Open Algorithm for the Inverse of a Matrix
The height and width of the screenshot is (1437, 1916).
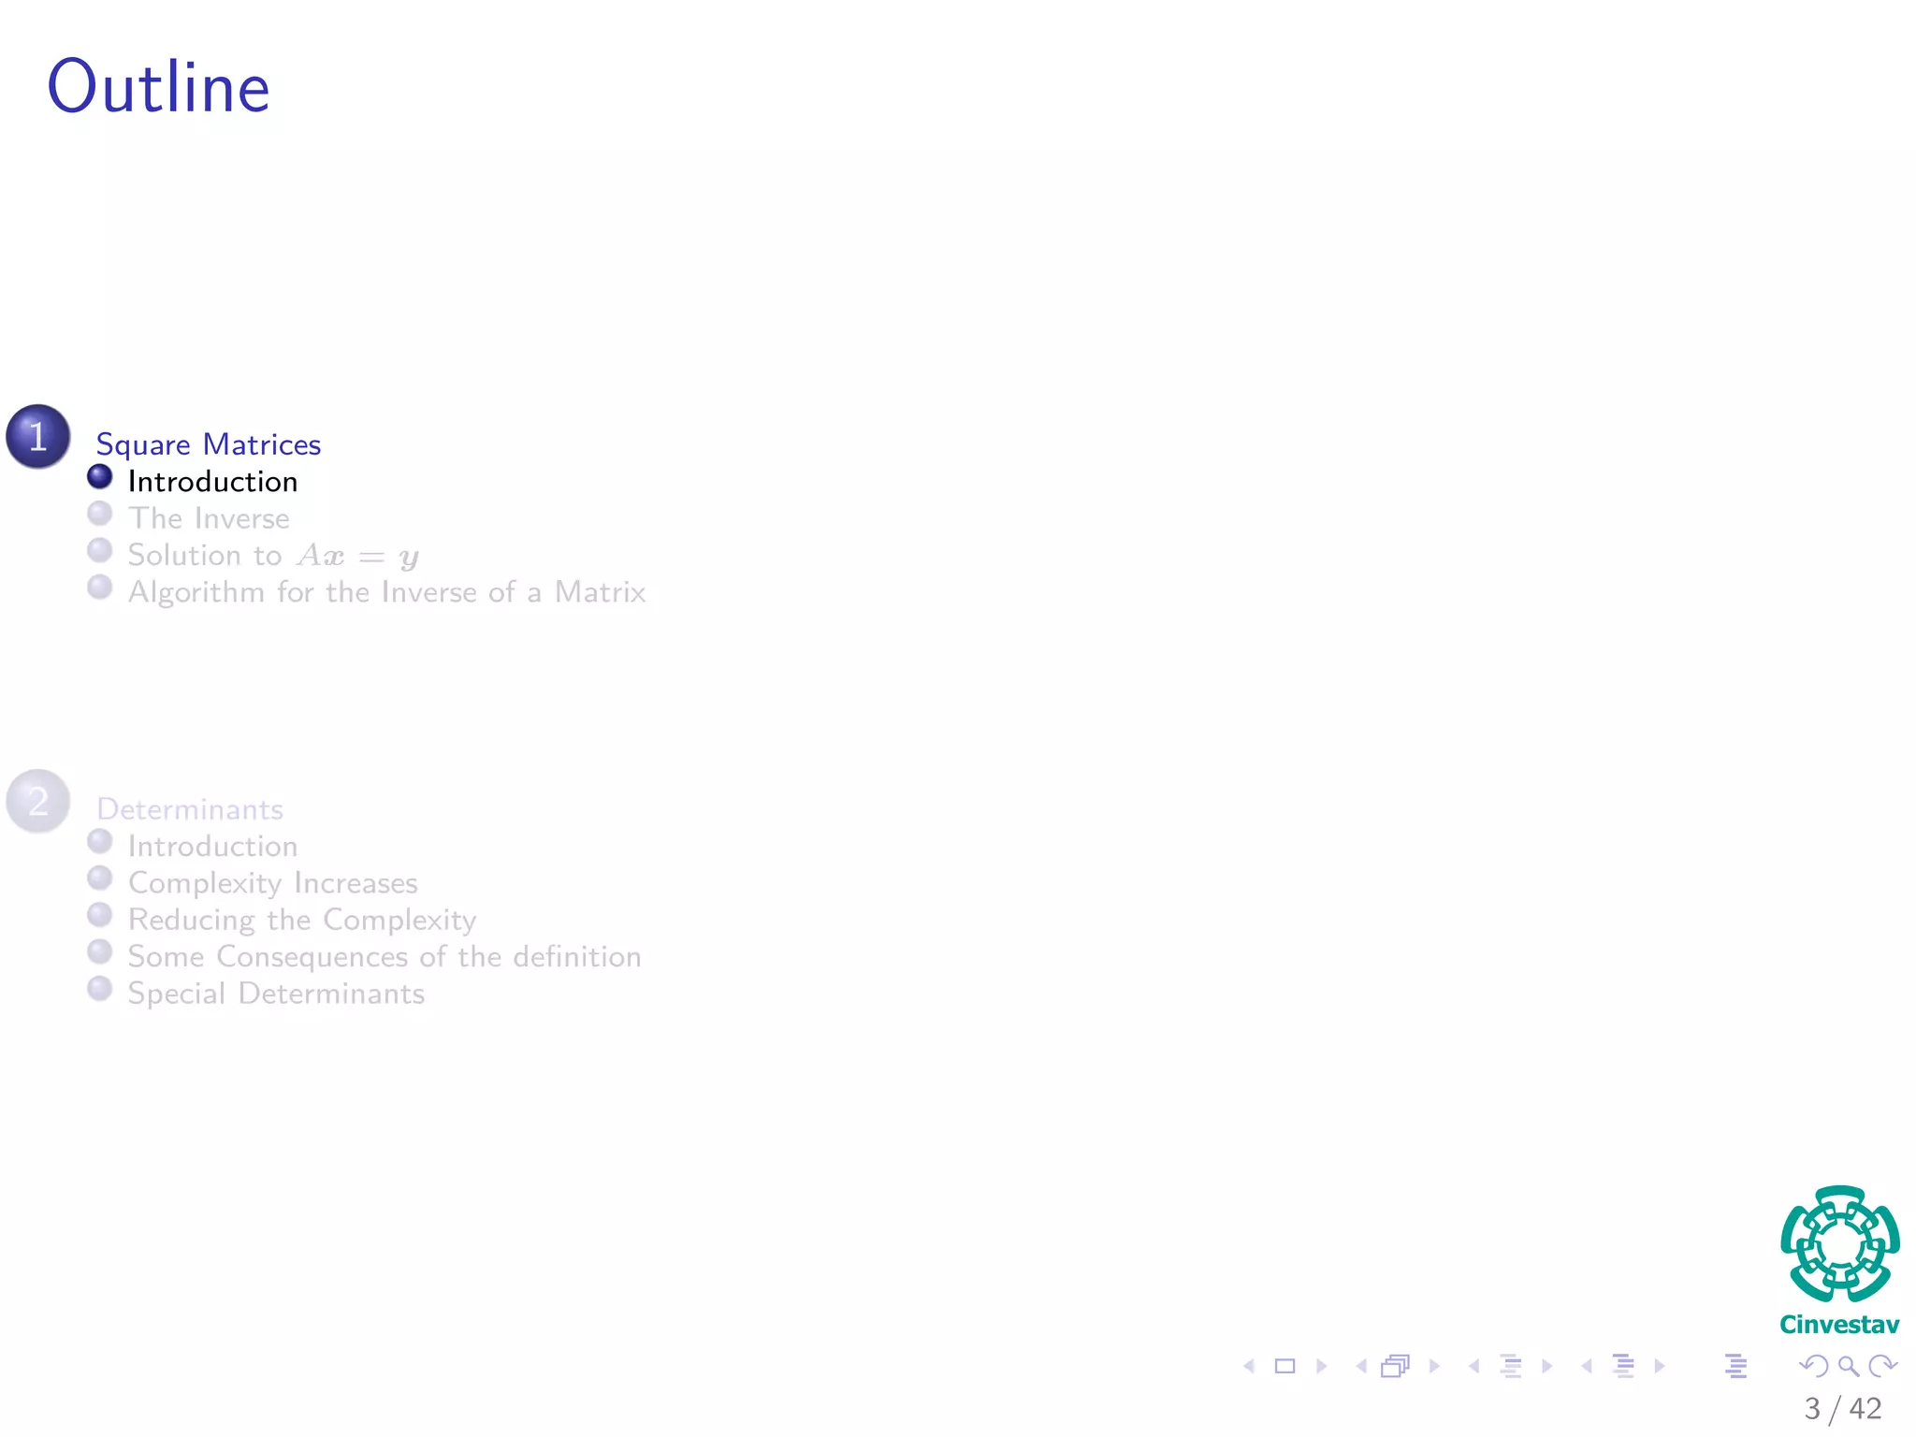tap(386, 592)
